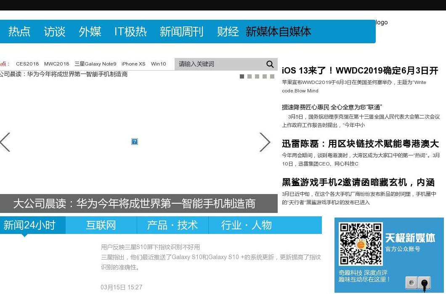Open 迅雷陈磊 区块链 headline
The image size is (446, 294).
361,144
